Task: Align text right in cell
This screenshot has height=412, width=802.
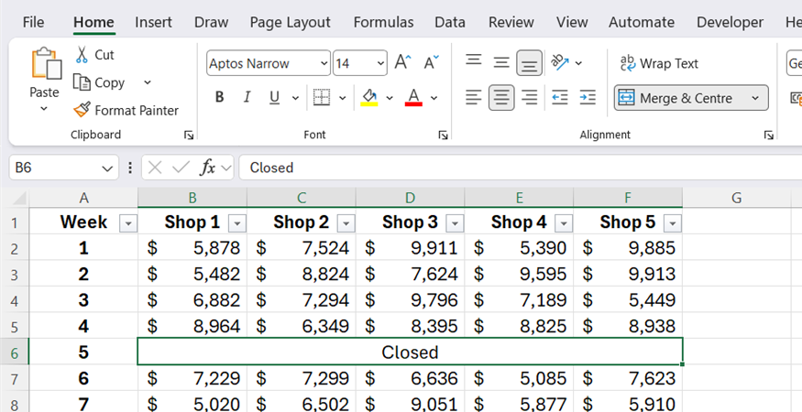Action: [x=529, y=97]
